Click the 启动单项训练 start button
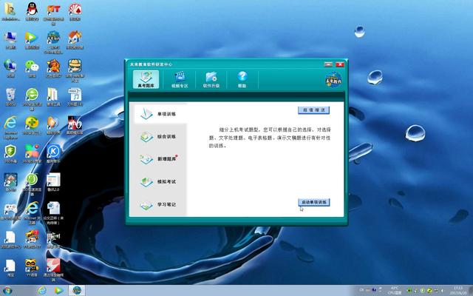Screen dimensions: 473x296 pos(313,202)
